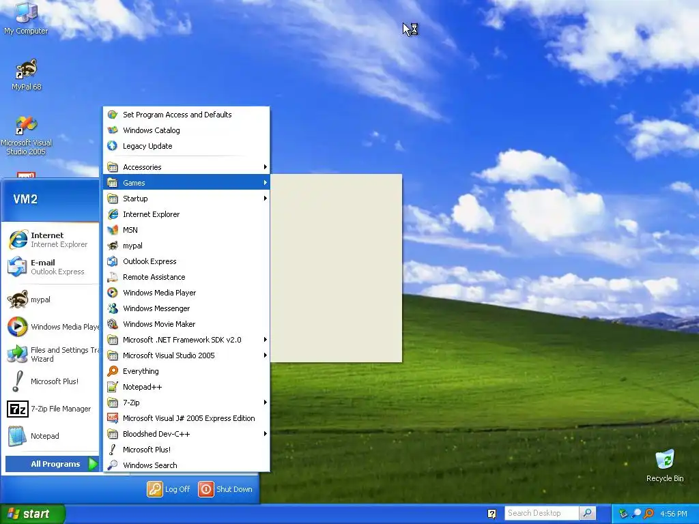Click the green tray icon left of the clock
Image resolution: width=699 pixels, height=524 pixels.
(624, 514)
